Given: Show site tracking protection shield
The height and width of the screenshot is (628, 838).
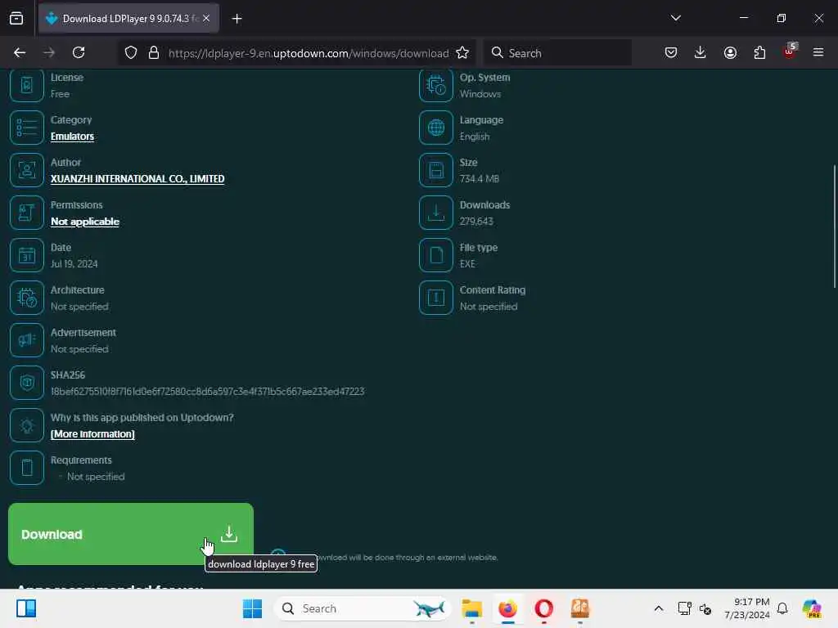Looking at the screenshot, I should coord(131,52).
